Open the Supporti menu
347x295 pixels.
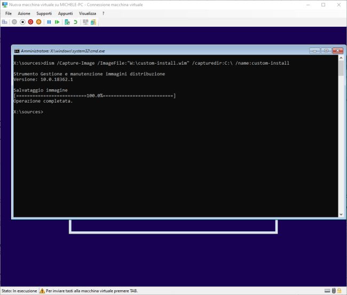(x=44, y=13)
